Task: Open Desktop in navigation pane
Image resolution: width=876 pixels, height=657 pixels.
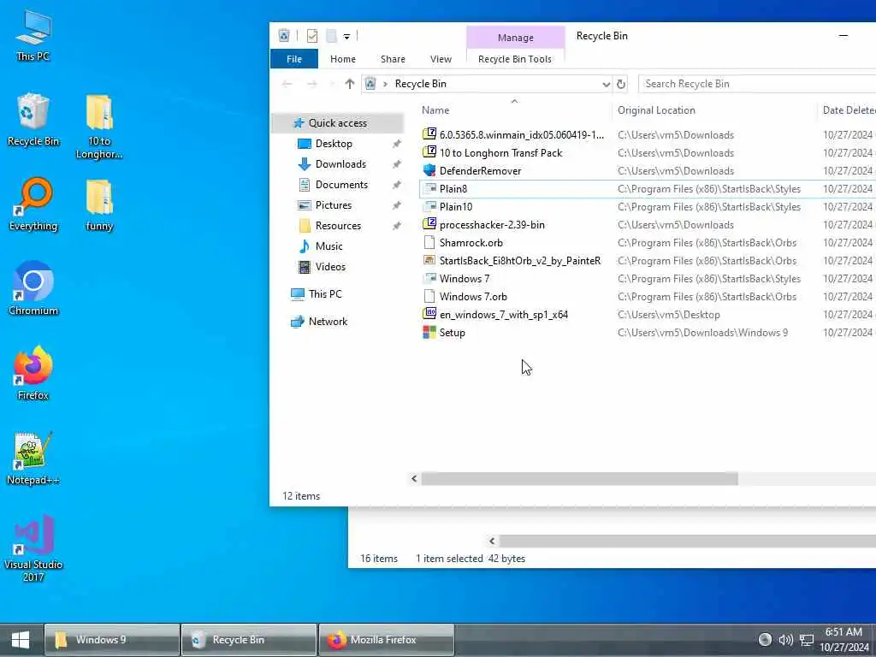Action: coord(334,144)
